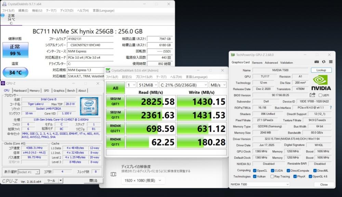Viewport: 342px width, 197px height.
Task: Switch to the Sensors tab in GPU-Z
Action: click(x=257, y=62)
